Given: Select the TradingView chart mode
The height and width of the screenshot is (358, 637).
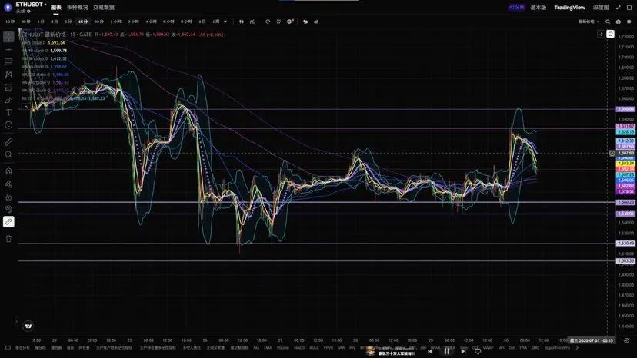Looking at the screenshot, I should pos(569,8).
